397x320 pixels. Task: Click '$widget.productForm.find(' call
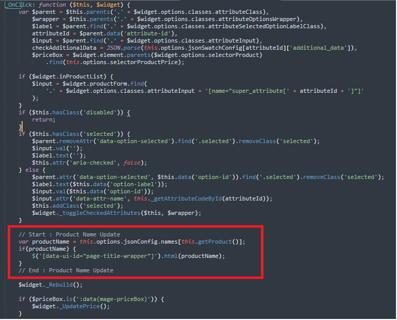click(x=105, y=84)
